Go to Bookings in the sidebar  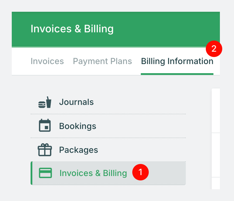78,126
